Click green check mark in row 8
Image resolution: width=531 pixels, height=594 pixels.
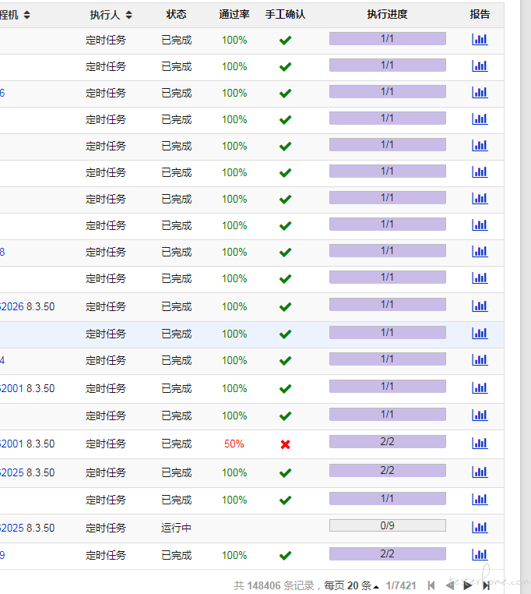tap(286, 253)
